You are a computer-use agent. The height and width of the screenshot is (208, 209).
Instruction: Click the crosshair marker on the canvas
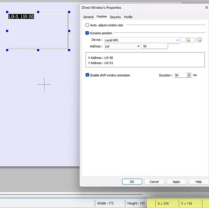click(44, 84)
